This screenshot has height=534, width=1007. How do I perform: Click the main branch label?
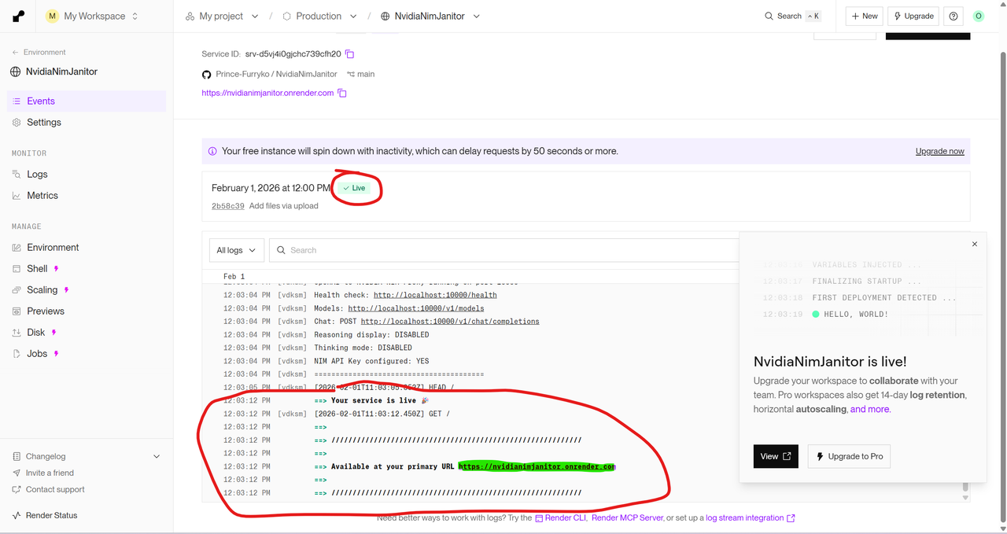(x=361, y=74)
